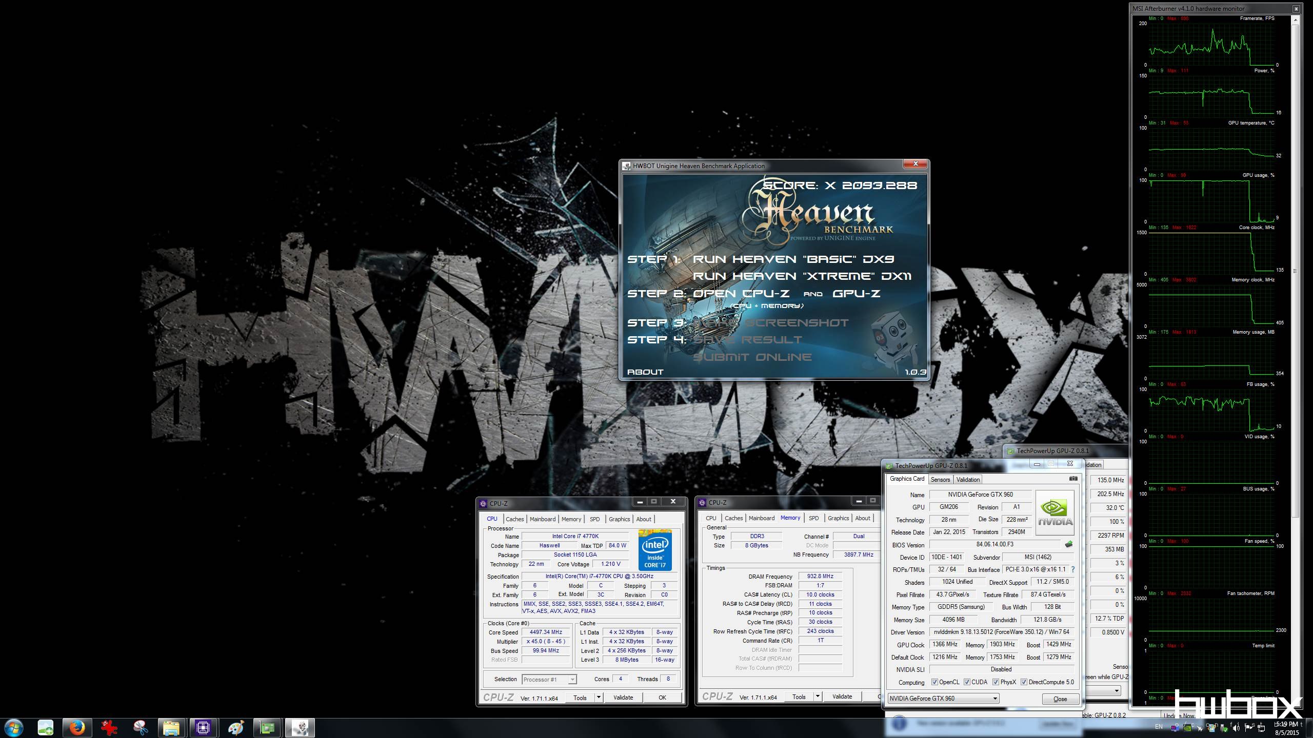Switch to the Sensors tab in GPU-Z
This screenshot has height=738, width=1313.
point(940,480)
